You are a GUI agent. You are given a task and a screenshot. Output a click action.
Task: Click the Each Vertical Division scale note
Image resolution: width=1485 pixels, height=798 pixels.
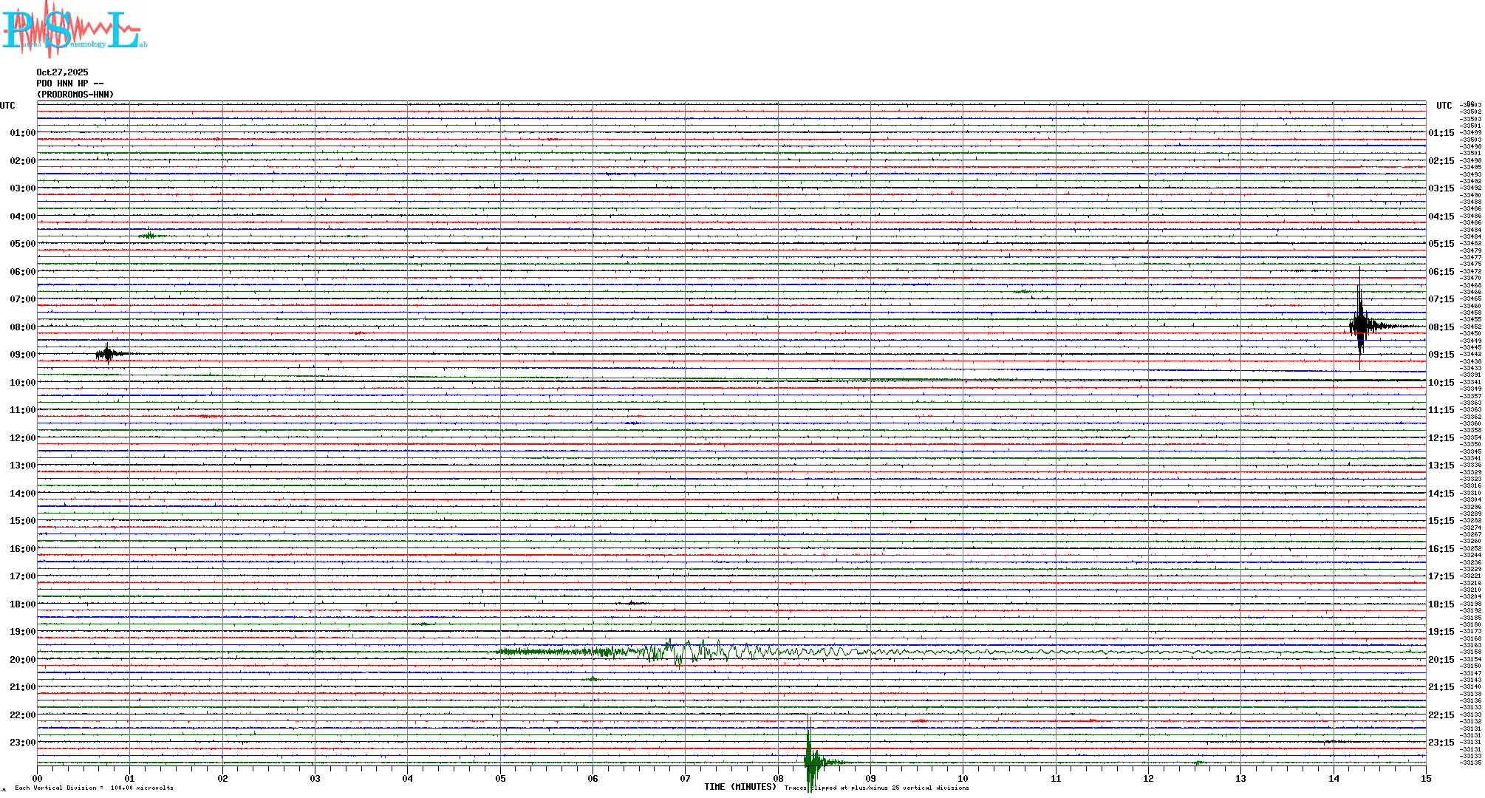[x=94, y=788]
